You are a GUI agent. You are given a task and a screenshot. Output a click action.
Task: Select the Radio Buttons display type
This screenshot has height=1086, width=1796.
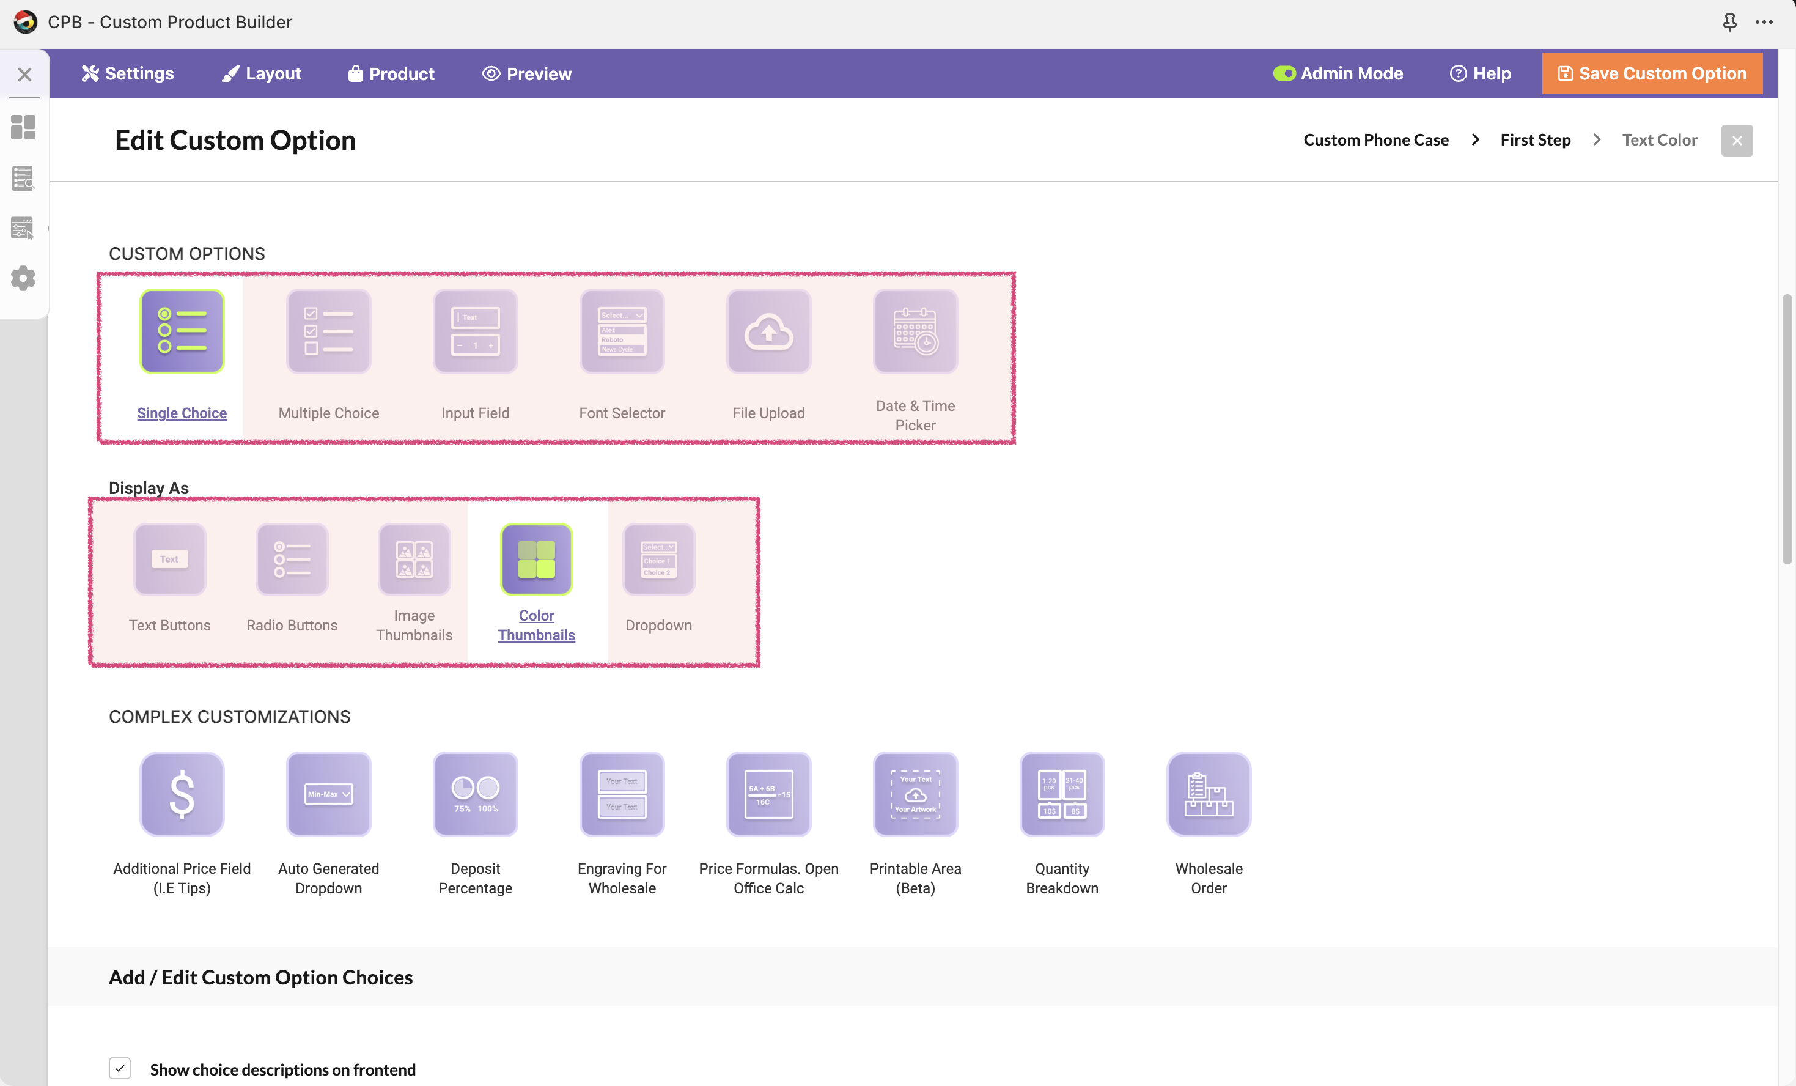(292, 560)
